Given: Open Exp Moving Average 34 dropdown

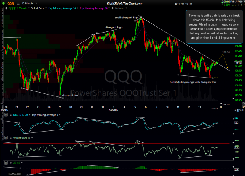Looking at the screenshot, I should pos(109,8).
